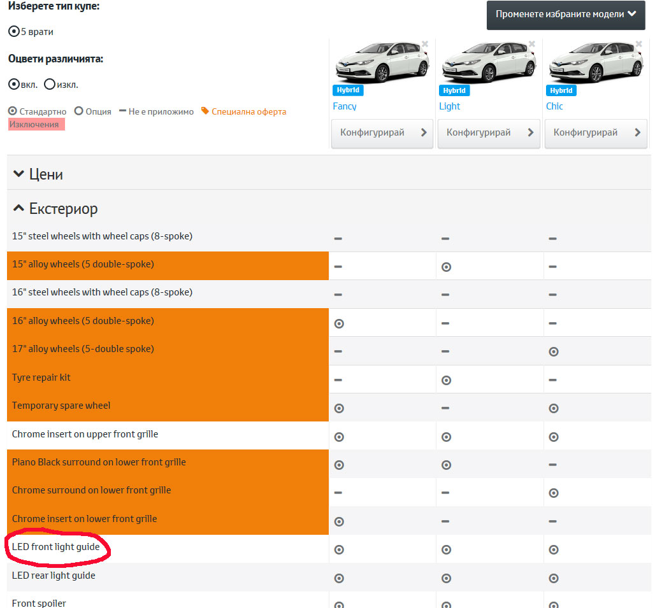This screenshot has width=655, height=608.
Task: Select the 5 врати body type radio
Action: [13, 31]
